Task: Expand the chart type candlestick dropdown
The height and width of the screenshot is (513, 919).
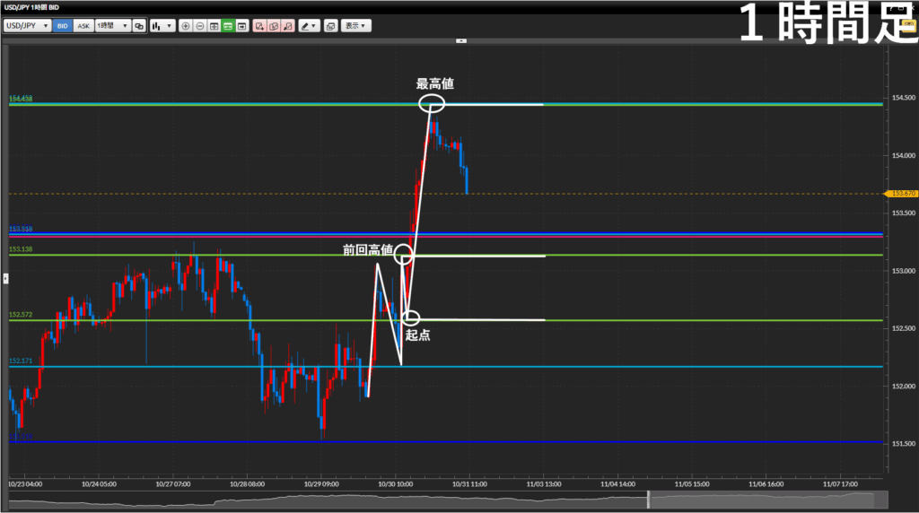Action: (162, 26)
